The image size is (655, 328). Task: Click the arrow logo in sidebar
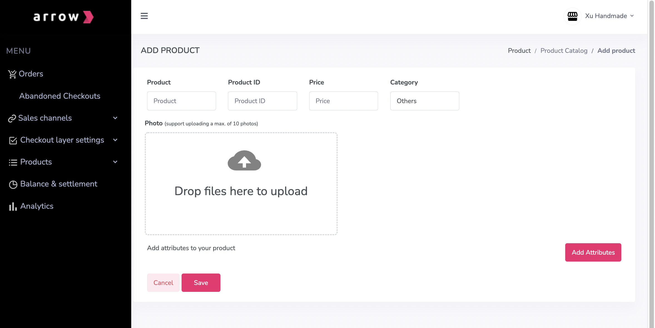pos(64,17)
